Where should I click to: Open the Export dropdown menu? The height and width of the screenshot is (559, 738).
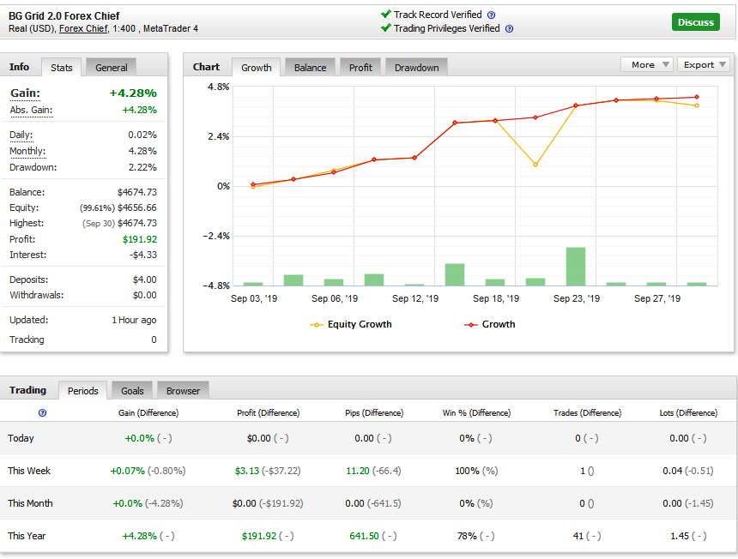click(704, 64)
